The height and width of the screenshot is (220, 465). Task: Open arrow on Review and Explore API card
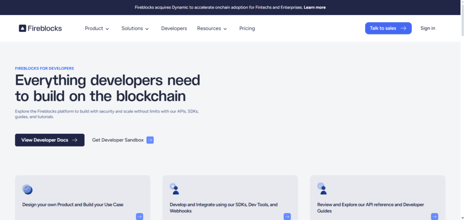tap(435, 216)
